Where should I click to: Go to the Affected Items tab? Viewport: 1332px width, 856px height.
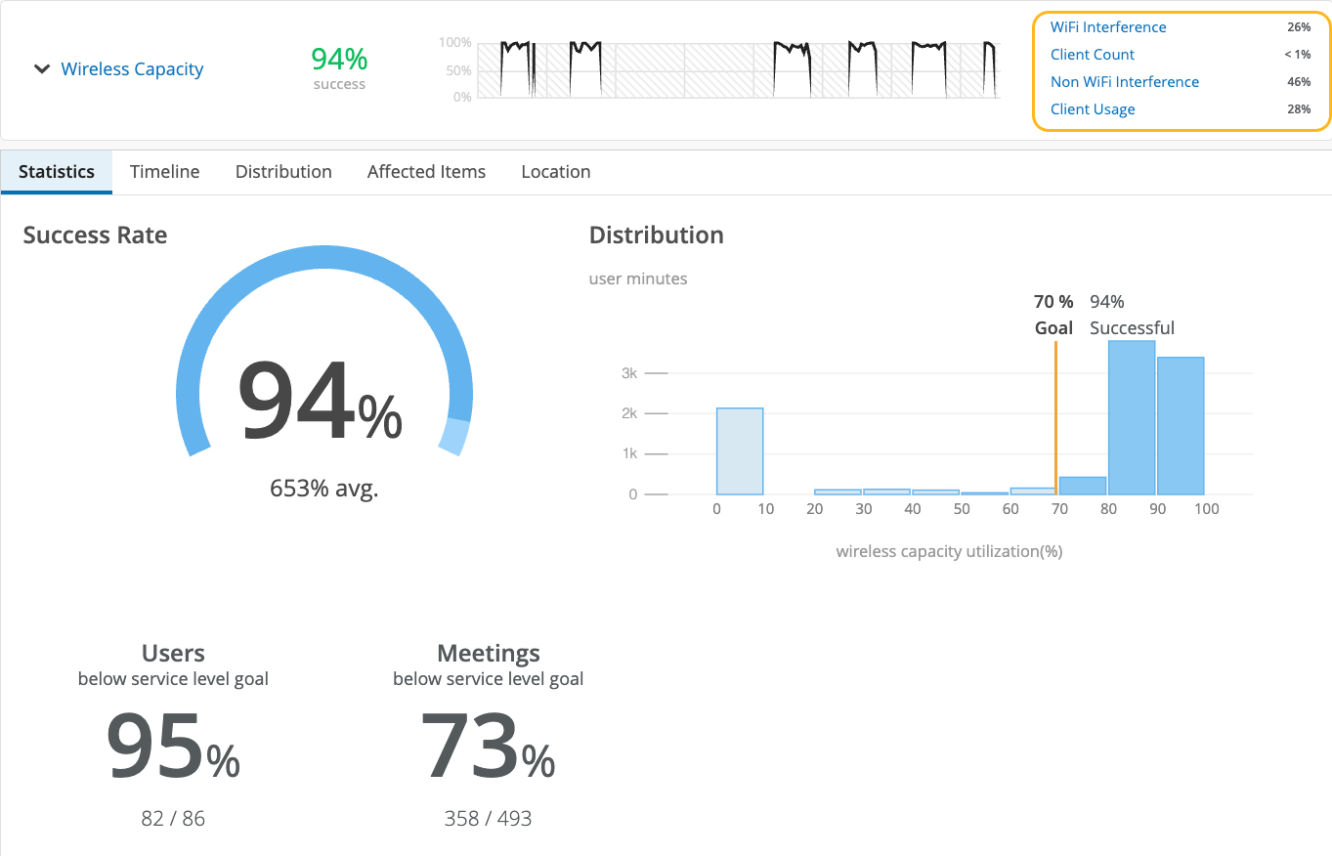coord(426,172)
